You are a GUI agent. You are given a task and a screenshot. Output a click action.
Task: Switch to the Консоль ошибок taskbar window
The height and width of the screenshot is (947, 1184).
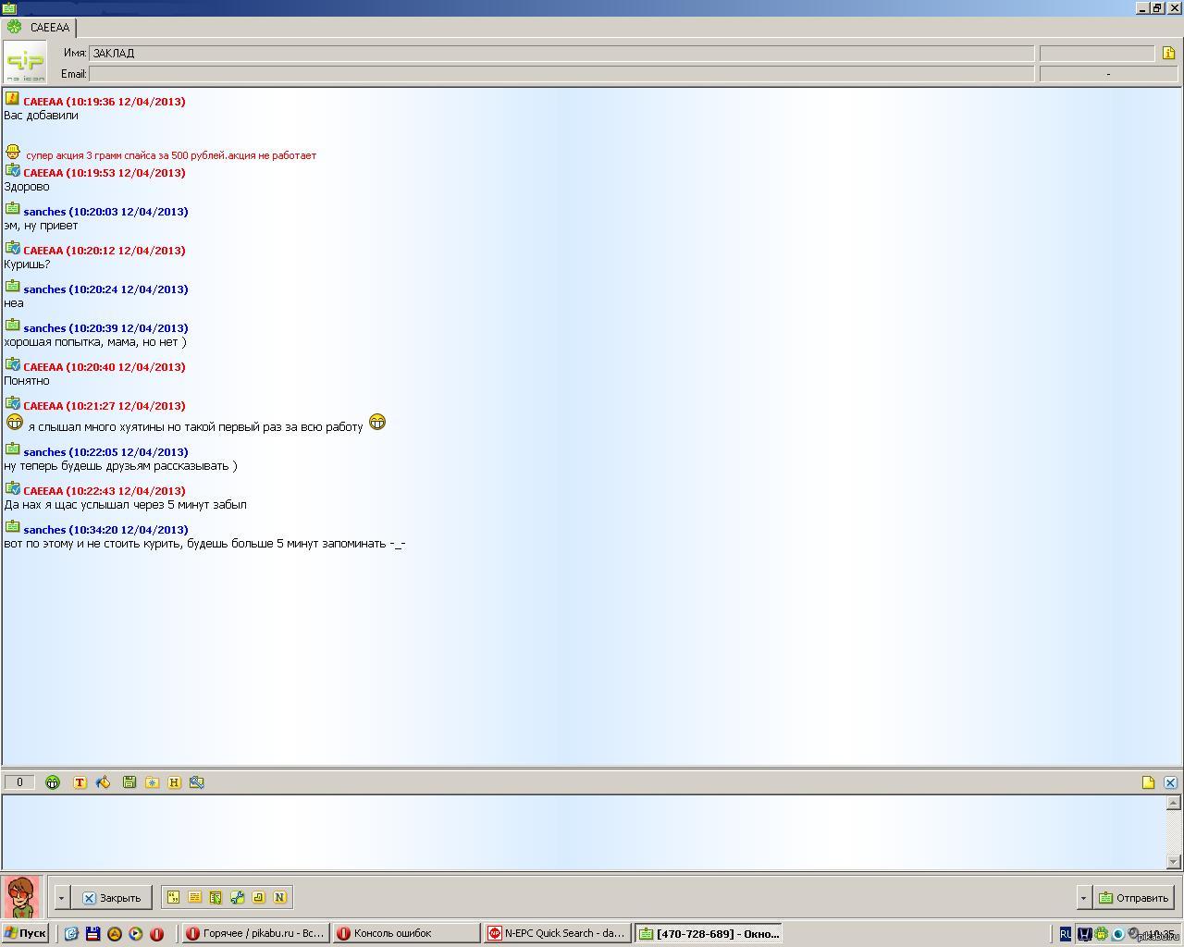pos(406,933)
